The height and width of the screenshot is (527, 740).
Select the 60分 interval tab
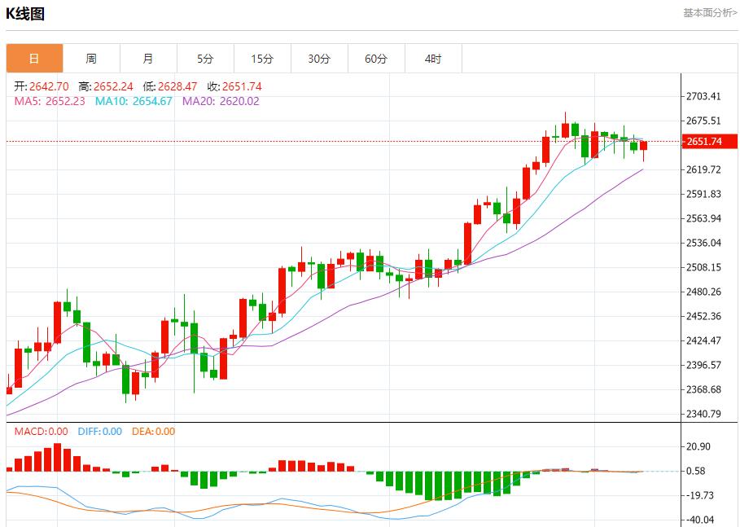[x=376, y=59]
